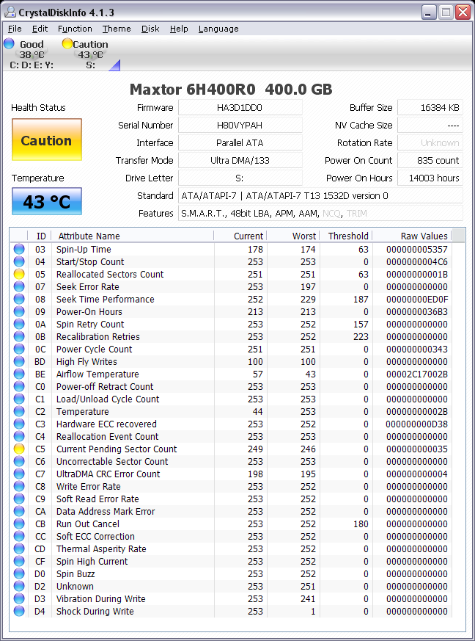Click the Firmware field HA3D1DD0

pos(240,107)
